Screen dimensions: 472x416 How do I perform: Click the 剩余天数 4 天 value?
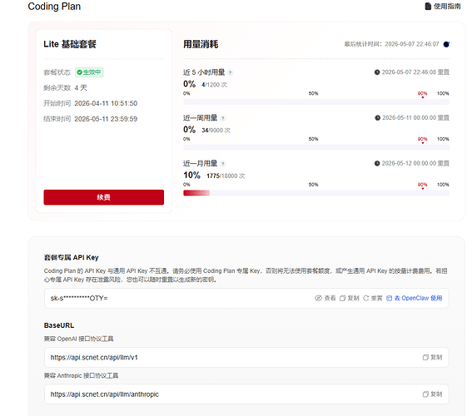click(81, 88)
